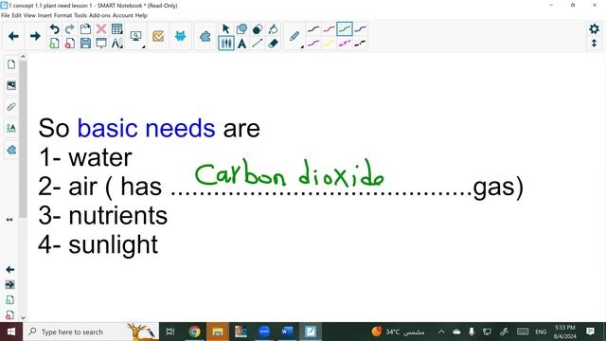Select the Eraser tool
The image size is (606, 341).
pos(273,43)
